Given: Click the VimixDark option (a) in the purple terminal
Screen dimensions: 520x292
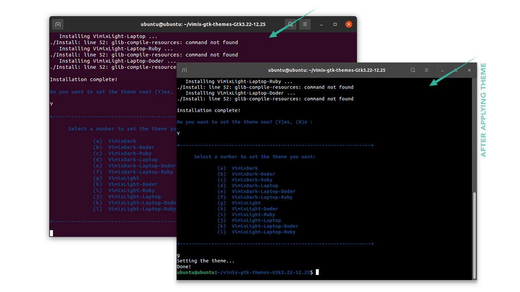Looking at the screenshot, I should [122, 141].
